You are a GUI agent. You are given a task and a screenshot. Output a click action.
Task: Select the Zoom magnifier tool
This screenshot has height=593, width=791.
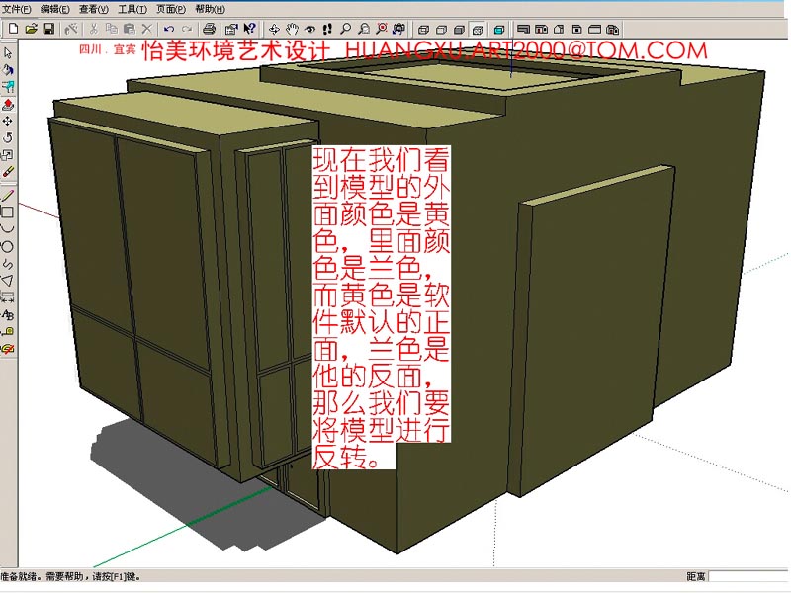[x=345, y=29]
